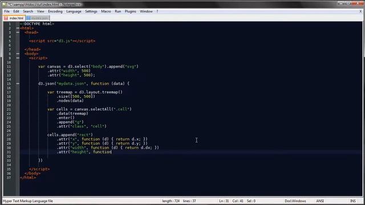Switch to the index.html tab
Viewport: 365px width, 205px height.
14,18
